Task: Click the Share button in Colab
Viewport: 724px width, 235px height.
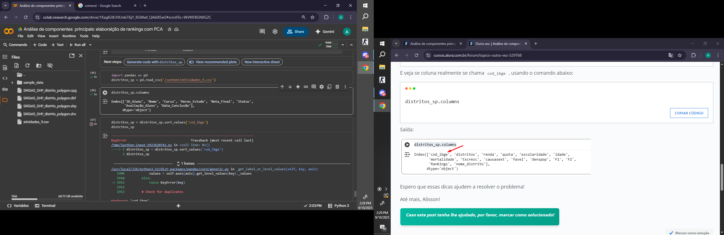Action: point(296,32)
